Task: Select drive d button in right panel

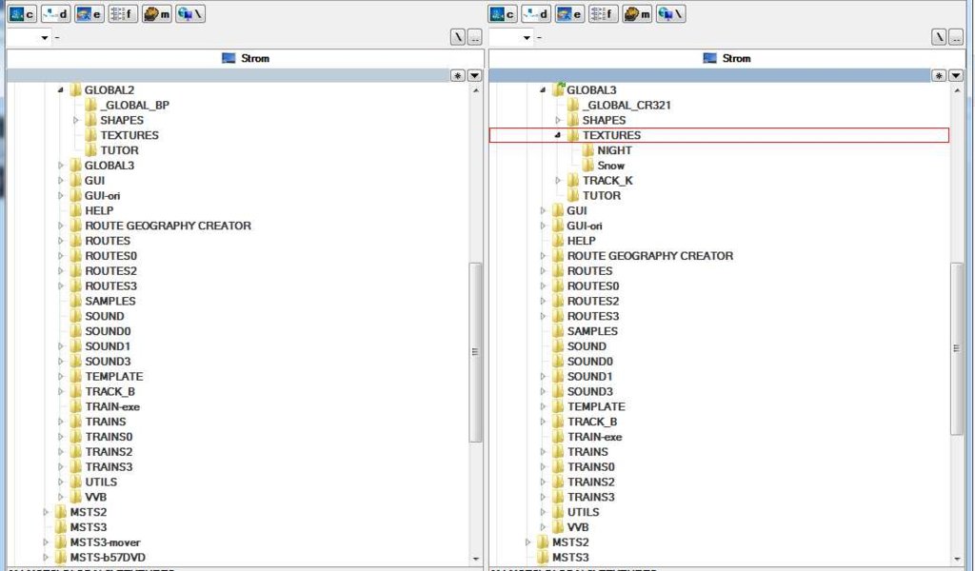Action: coord(536,13)
